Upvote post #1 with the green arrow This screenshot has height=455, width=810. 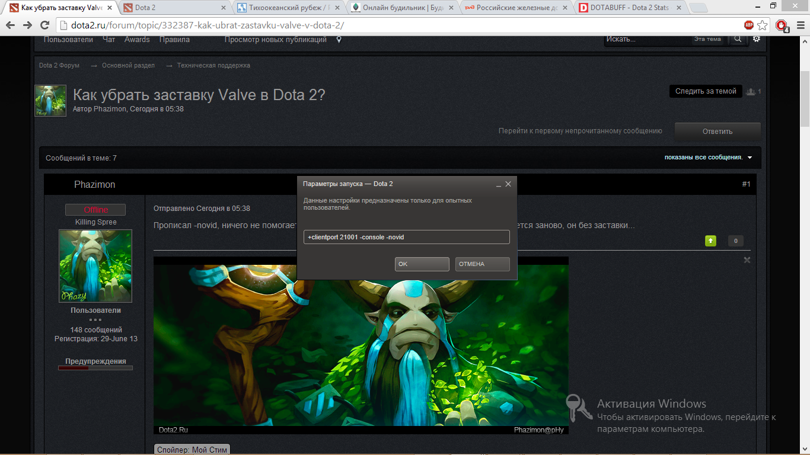coord(710,241)
